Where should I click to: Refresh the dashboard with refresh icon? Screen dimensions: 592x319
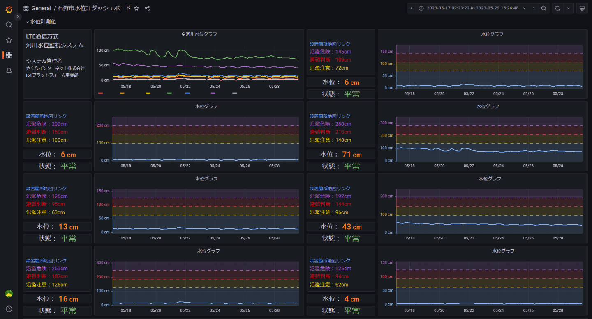[557, 8]
